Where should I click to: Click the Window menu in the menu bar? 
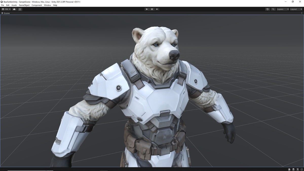coord(47,5)
